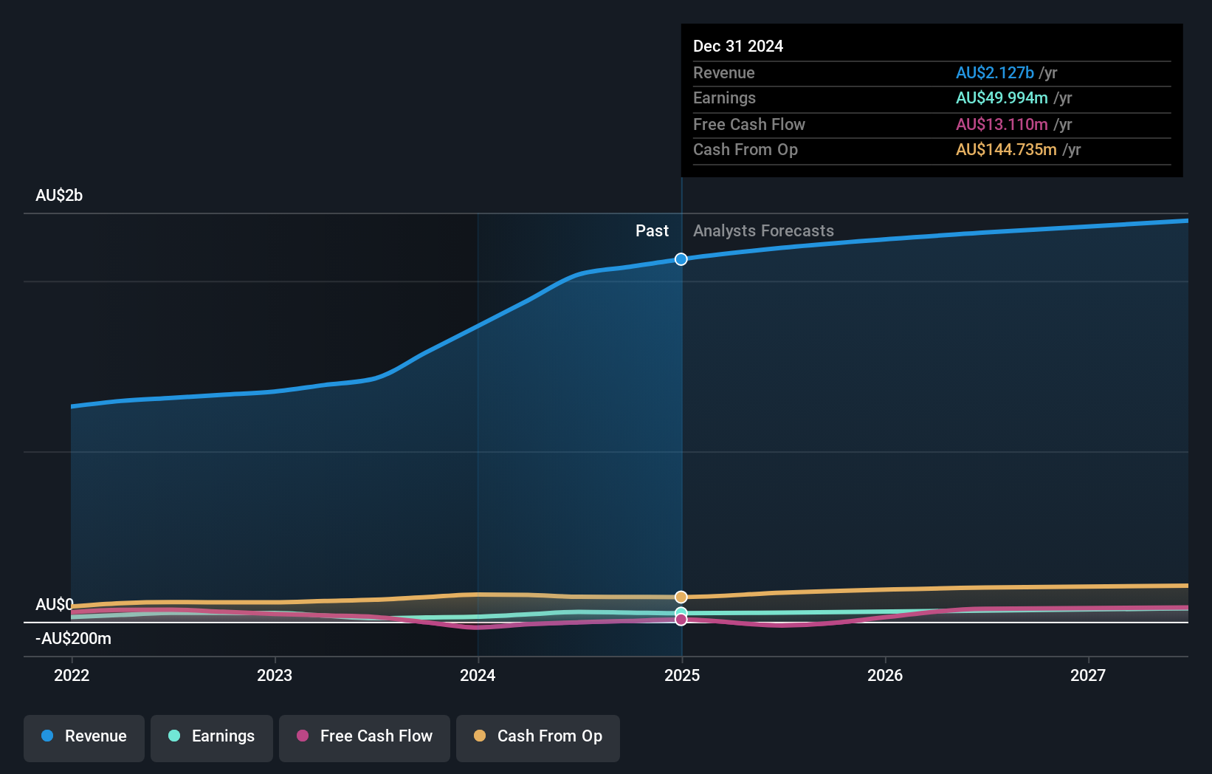
Task: Open the Dec 31 2024 tooltip header
Action: 738,46
